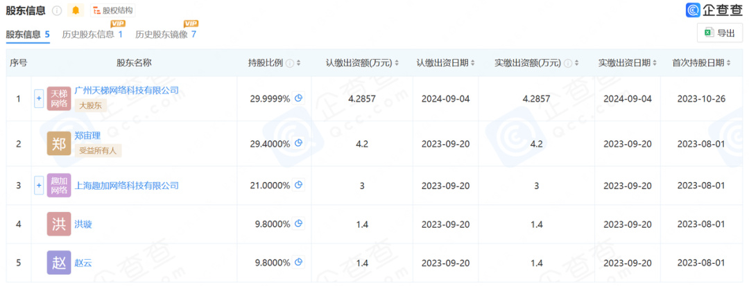Click 4.2 in 认缴出资额 column

(x=362, y=143)
